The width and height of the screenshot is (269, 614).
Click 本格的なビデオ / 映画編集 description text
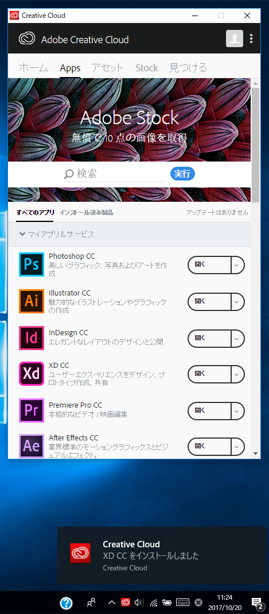point(88,415)
